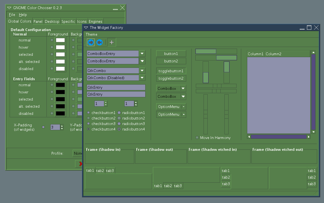Open the Profile dropdown in Color Chooser

point(78,153)
